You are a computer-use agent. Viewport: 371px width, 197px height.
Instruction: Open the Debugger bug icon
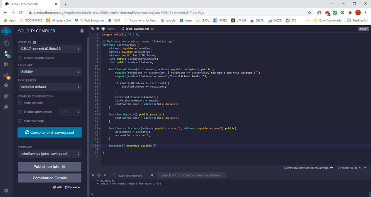[x=6, y=85]
